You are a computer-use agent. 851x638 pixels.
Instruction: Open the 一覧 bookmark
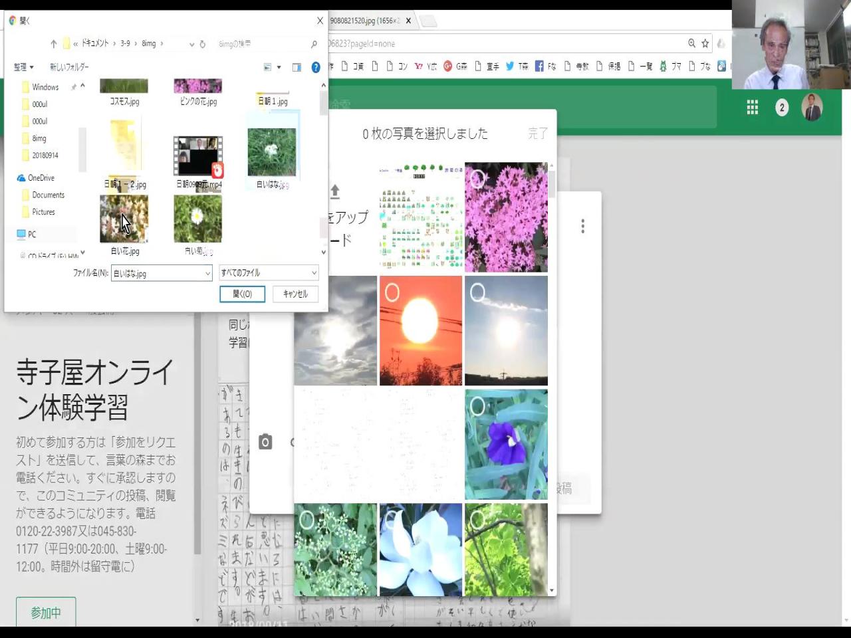(x=640, y=66)
